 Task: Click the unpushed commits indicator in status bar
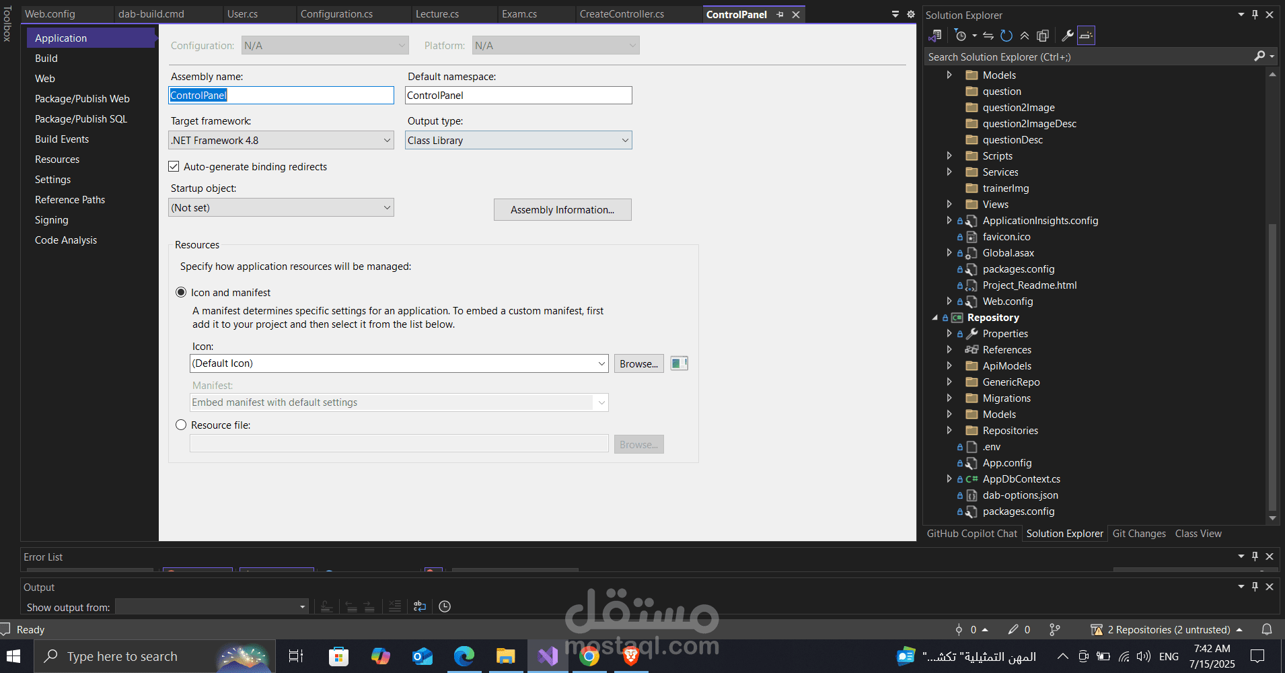click(971, 629)
